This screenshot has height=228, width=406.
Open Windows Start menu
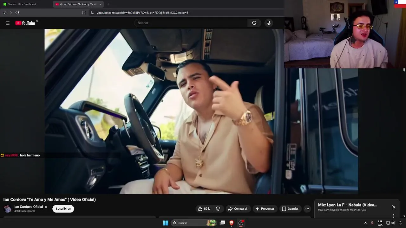click(x=165, y=223)
